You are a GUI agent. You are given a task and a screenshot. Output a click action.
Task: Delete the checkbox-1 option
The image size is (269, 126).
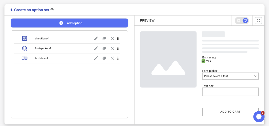pos(112,39)
